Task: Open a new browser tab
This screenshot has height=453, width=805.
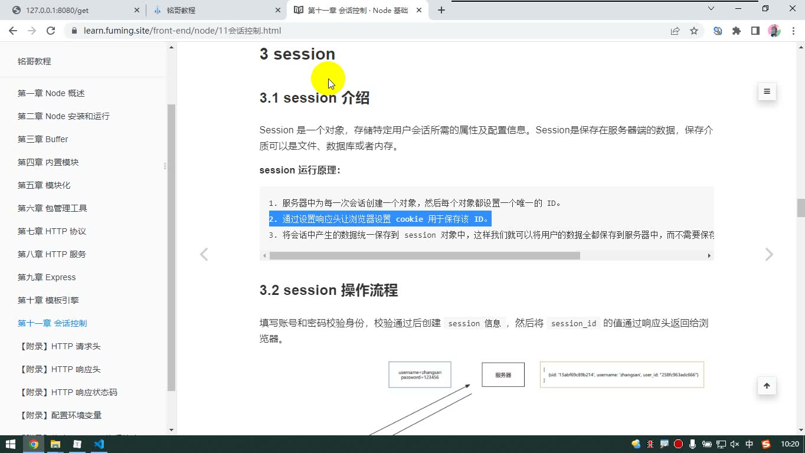Action: [x=441, y=10]
